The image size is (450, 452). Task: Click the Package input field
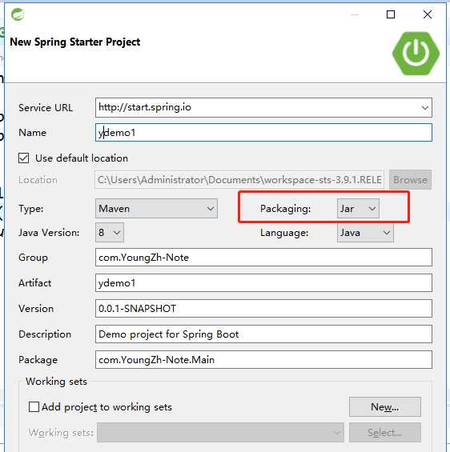[x=263, y=360]
